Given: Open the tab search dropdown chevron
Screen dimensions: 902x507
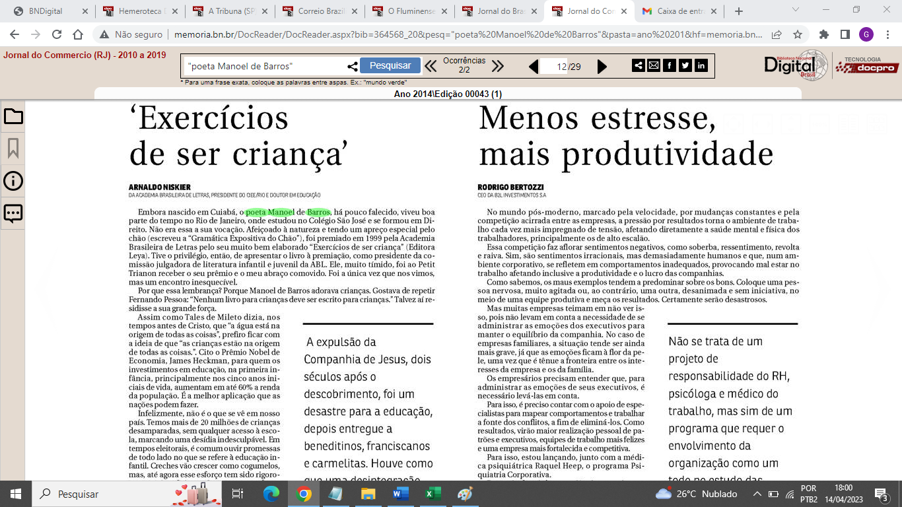Looking at the screenshot, I should [x=796, y=10].
